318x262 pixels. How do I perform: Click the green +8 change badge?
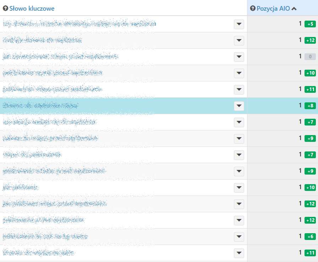(310, 106)
